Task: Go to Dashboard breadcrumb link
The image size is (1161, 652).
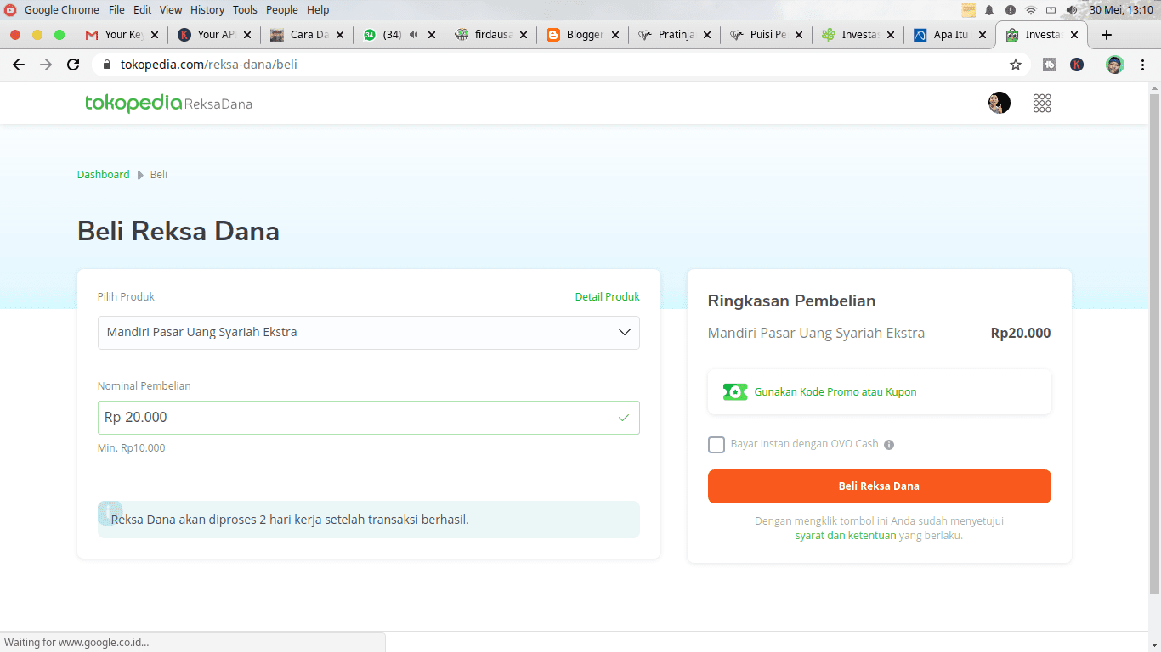Action: pos(104,175)
